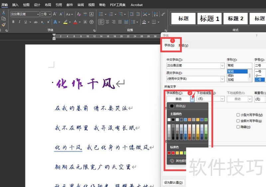Image resolution: width=266 pixels, height=187 pixels.
Task: Apply character shading icon
Action: (x=85, y=22)
